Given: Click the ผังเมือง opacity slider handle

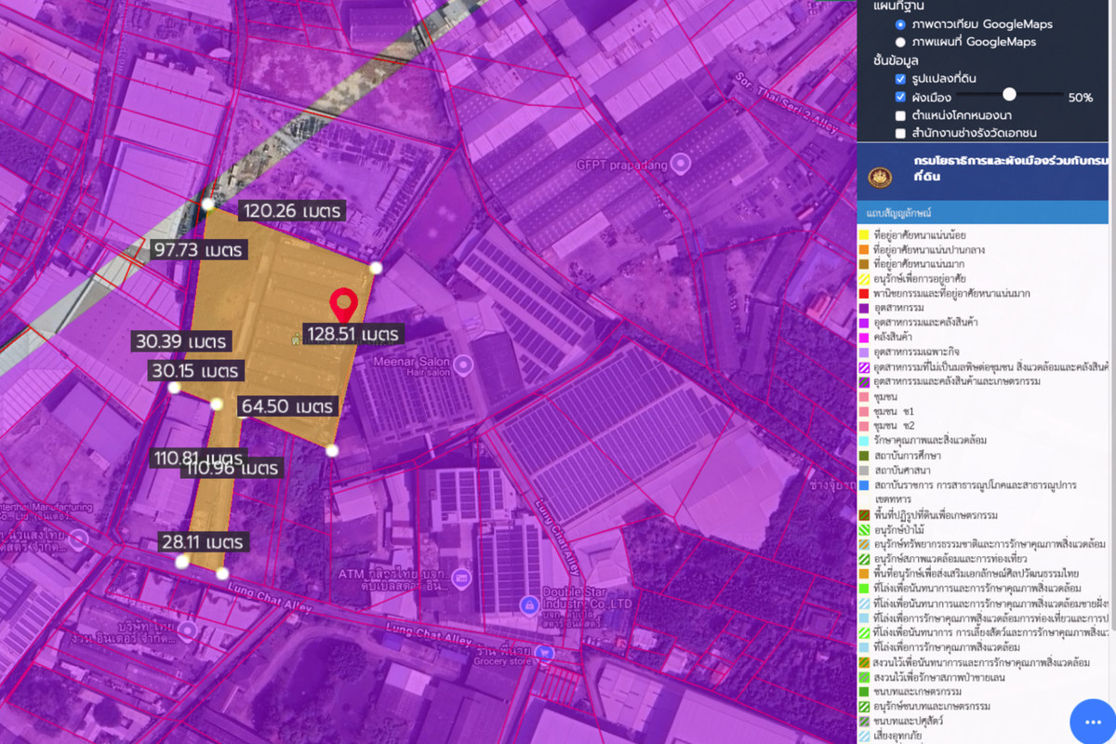Looking at the screenshot, I should pyautogui.click(x=1009, y=94).
